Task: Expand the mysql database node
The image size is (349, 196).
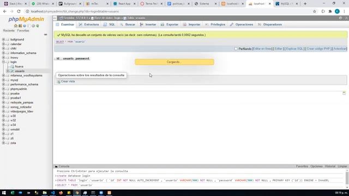Action: click(x=3, y=80)
